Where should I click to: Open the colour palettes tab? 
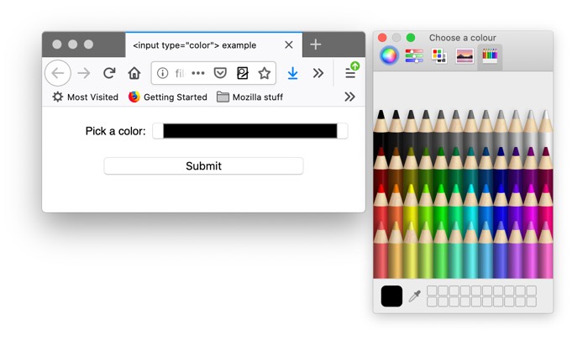(x=438, y=56)
